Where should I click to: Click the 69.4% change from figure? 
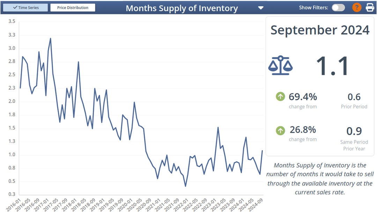[303, 96]
